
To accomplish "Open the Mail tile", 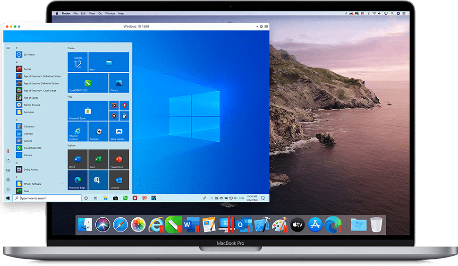I will click(109, 62).
